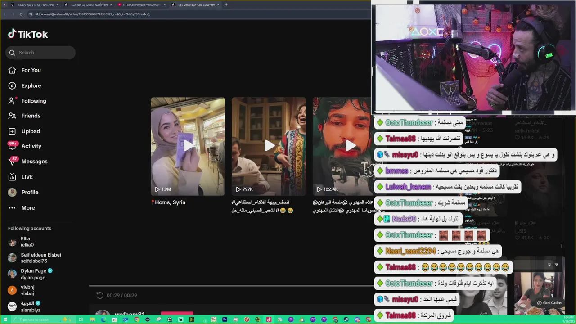
Task: Open Premiere Pro from the taskbar
Action: (225, 319)
